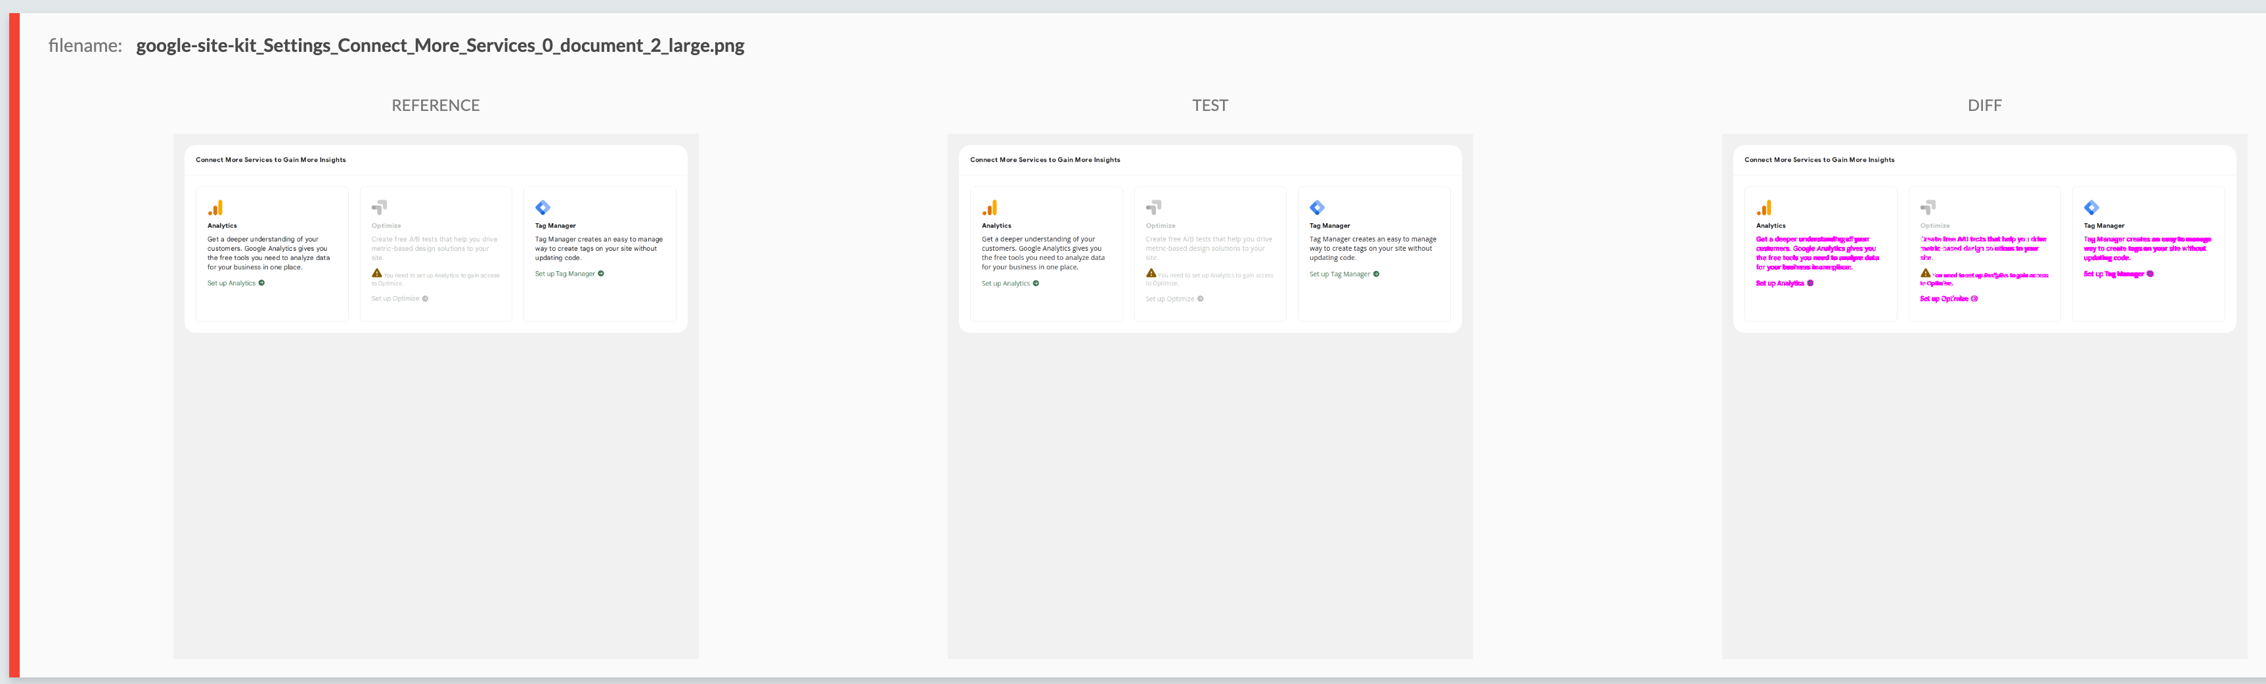Click the warning triangle icon in the TEST image
This screenshot has width=2266, height=684.
pos(1151,274)
